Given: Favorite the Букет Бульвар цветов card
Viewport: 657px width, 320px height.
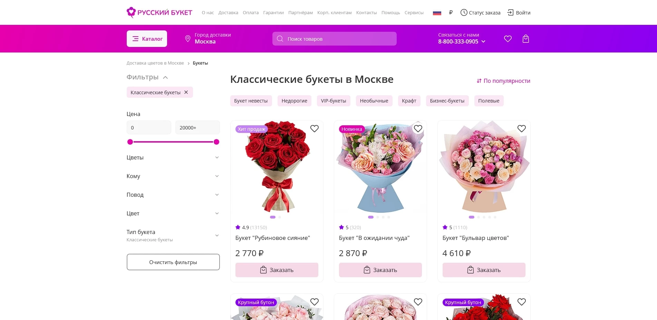Looking at the screenshot, I should (x=521, y=128).
